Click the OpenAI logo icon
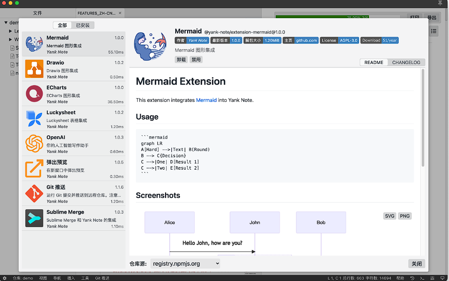This screenshot has width=449, height=281. [34, 143]
